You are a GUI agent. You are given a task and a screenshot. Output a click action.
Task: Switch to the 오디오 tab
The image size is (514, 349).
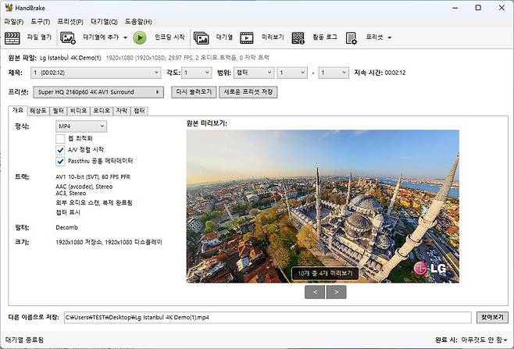(x=102, y=111)
